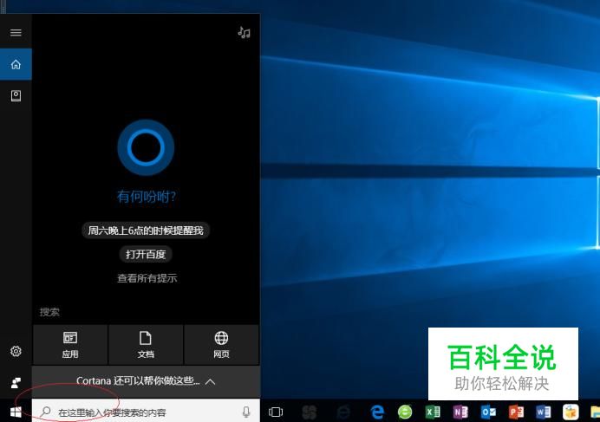600x422 pixels.
Task: Open OneNote from the taskbar
Action: pos(460,412)
